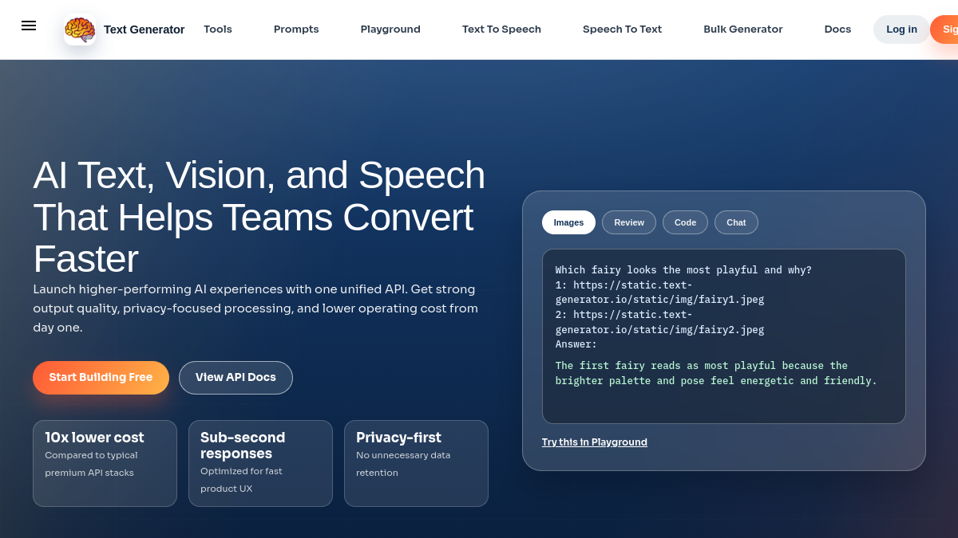Navigate to Playground in navbar

pos(390,29)
